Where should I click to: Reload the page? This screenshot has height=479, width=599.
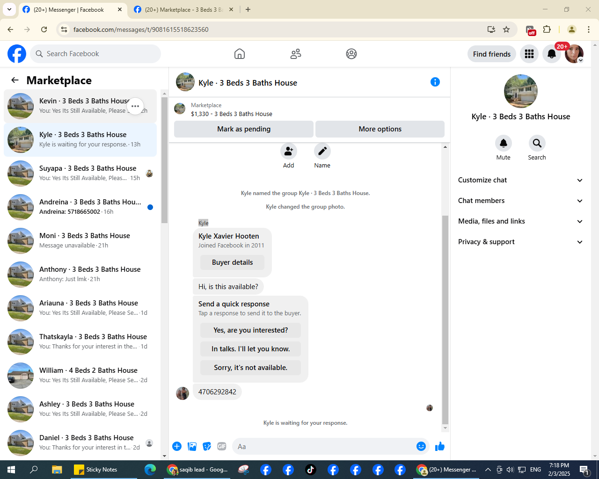pos(44,29)
